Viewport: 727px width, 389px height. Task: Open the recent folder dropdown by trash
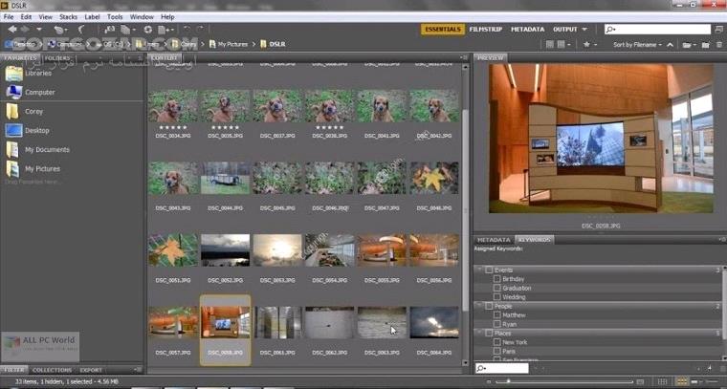689,45
